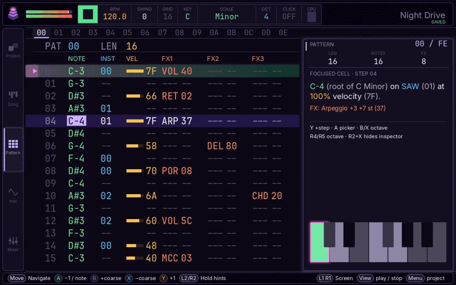Open the Project screen in sidebar
The width and height of the screenshot is (456, 285).
pos(13,51)
